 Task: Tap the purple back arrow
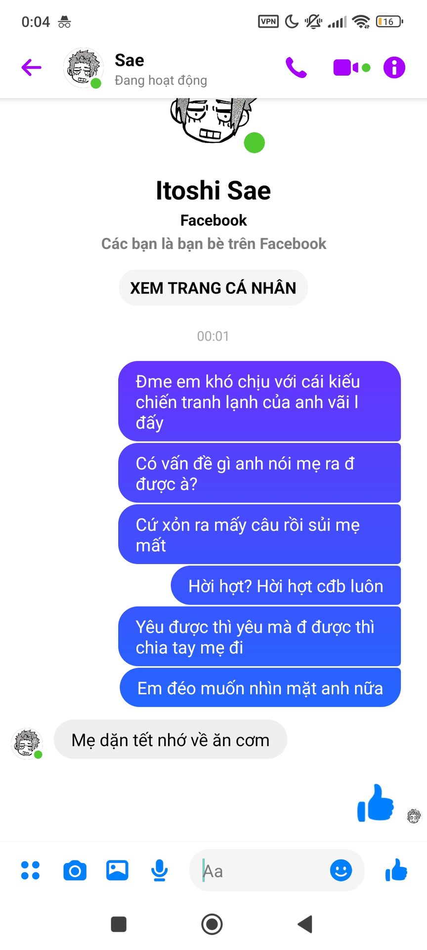[31, 68]
